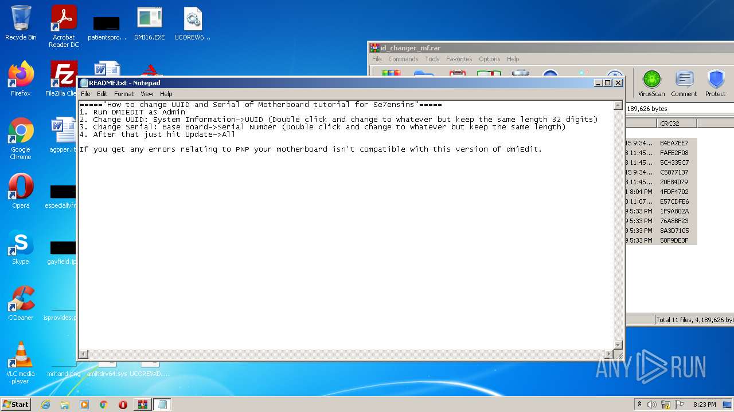Launch Google Chrome desktop shortcut
734x412 pixels.
pos(21,138)
